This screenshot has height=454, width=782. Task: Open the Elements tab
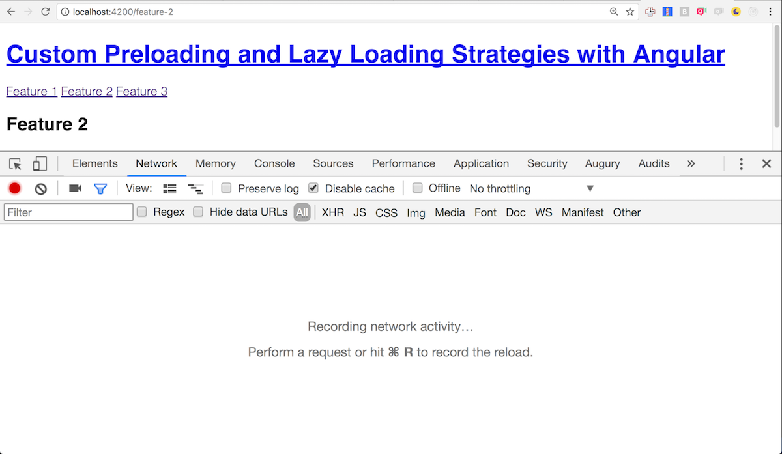[95, 163]
